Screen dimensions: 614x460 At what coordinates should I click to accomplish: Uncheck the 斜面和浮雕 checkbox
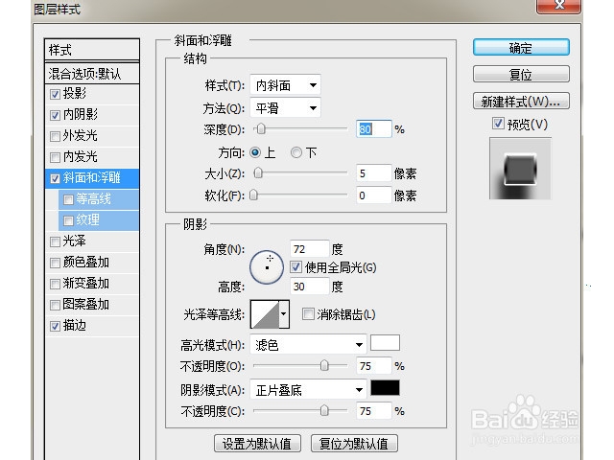(55, 178)
